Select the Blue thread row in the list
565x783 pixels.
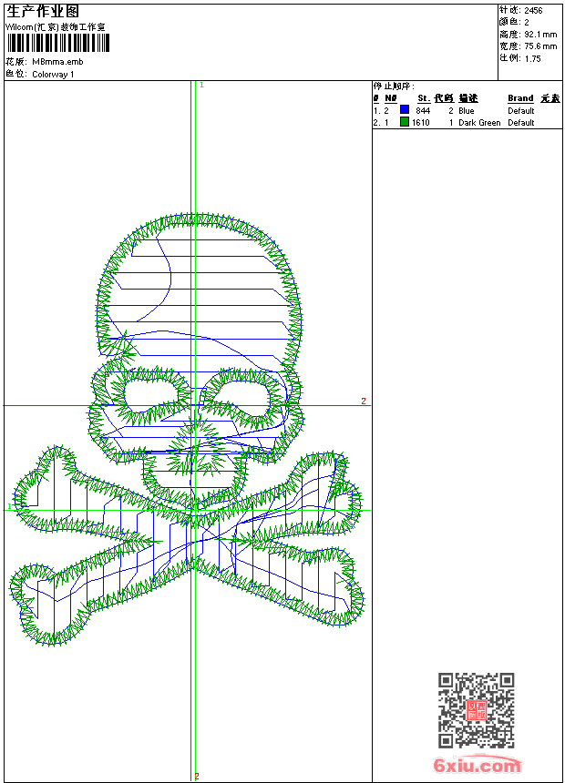[467, 110]
